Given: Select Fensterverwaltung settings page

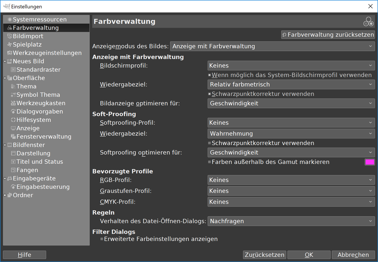Looking at the screenshot, I should point(46,137).
